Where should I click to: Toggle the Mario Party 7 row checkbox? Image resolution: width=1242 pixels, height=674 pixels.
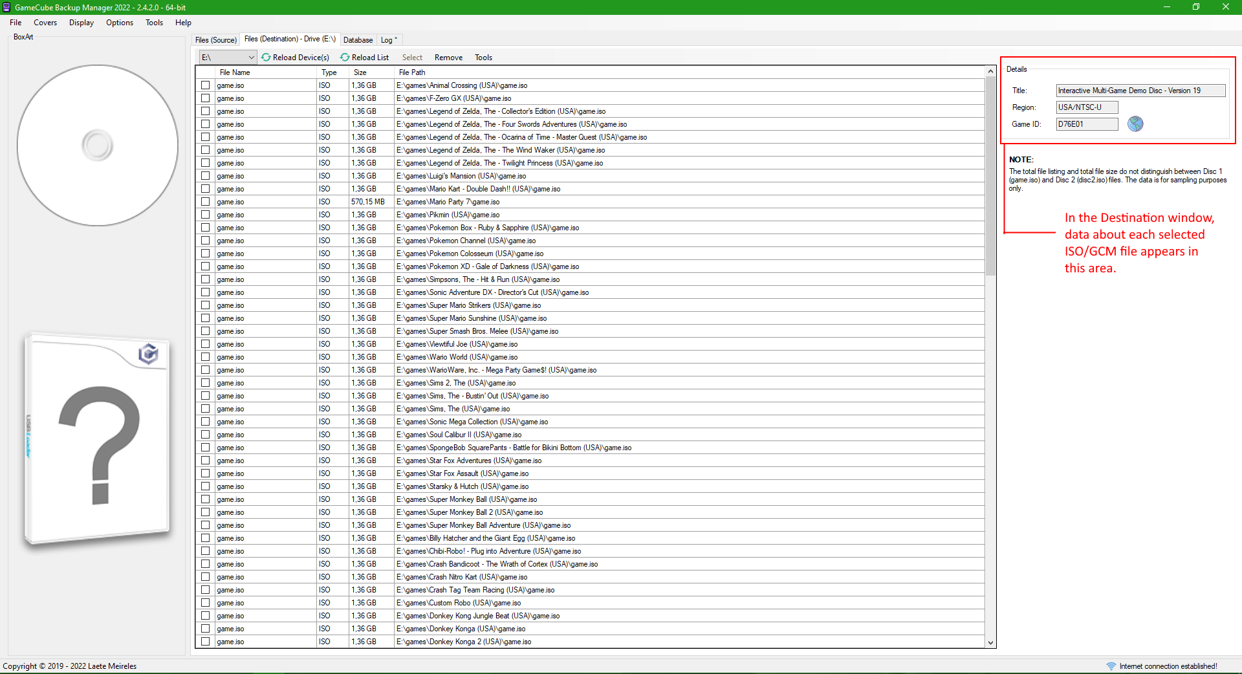click(205, 202)
